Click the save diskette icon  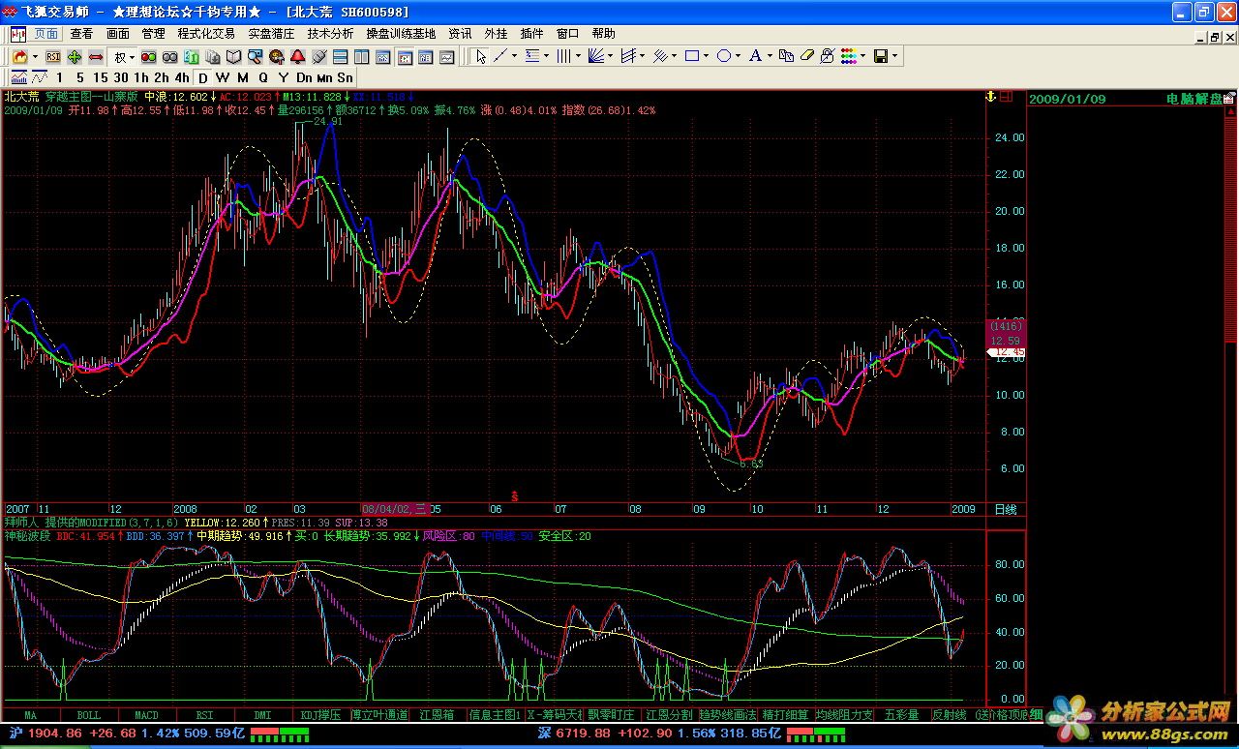[881, 56]
